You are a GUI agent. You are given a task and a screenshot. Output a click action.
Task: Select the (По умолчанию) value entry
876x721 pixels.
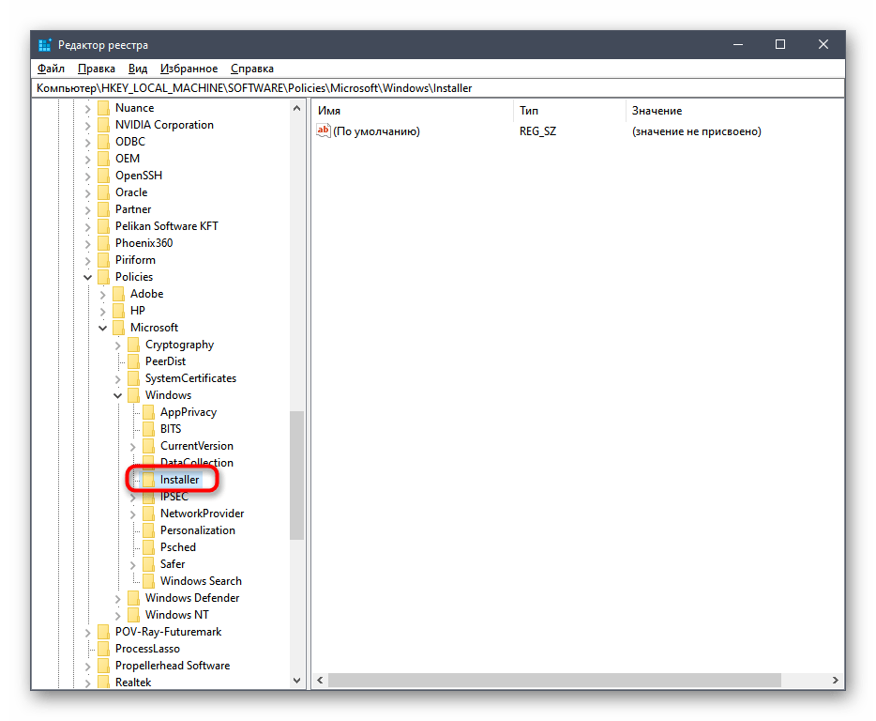(376, 131)
